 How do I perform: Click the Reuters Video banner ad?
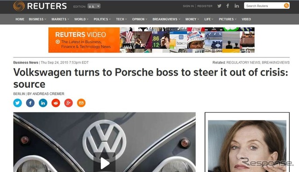click(x=151, y=40)
